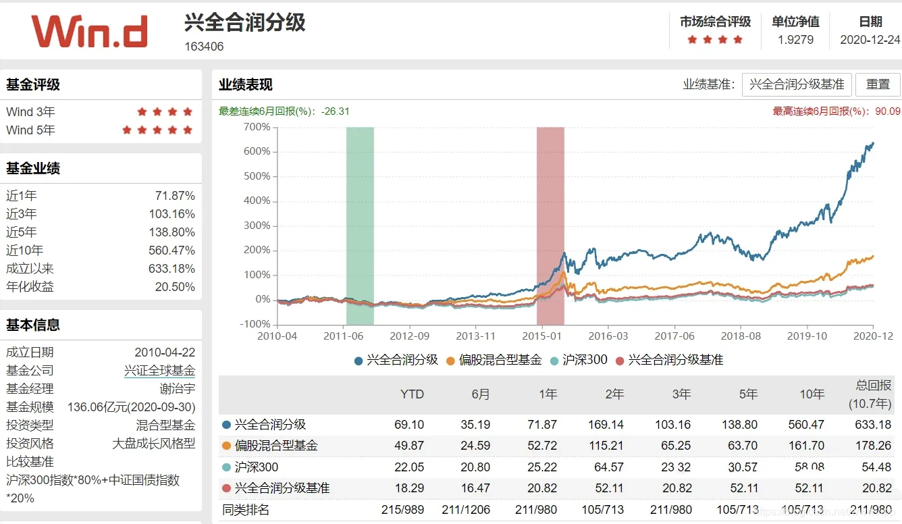
Task: Click the 业绩表现 section heading
Action: pyautogui.click(x=246, y=85)
